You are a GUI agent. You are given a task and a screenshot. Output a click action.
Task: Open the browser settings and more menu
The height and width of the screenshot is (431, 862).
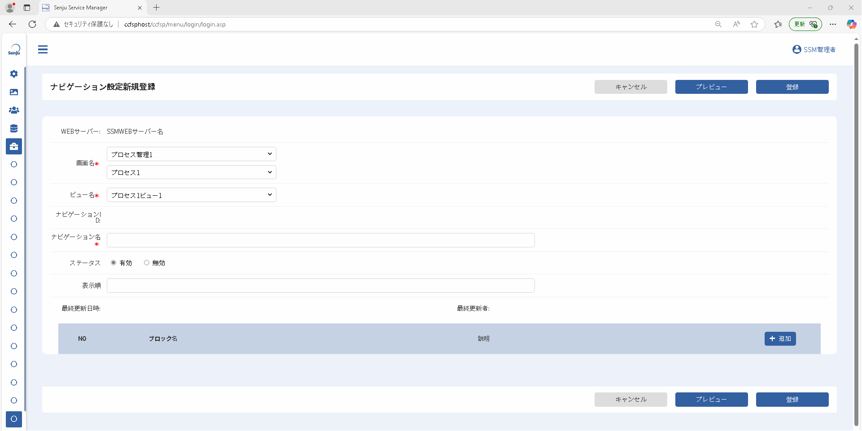pos(833,24)
